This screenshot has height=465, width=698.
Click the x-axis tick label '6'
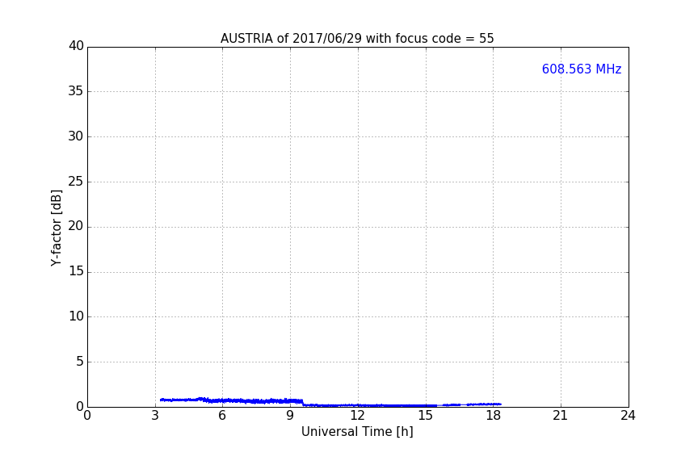[222, 416]
